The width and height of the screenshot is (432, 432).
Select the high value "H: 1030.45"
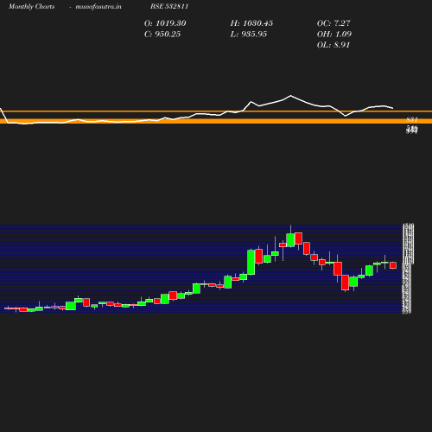coord(251,23)
